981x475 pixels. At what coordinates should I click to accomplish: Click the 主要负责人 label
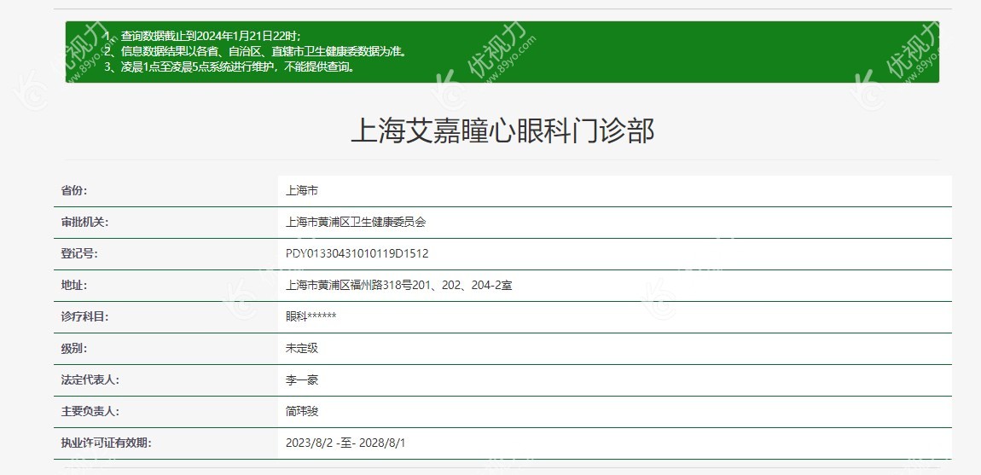(90, 412)
